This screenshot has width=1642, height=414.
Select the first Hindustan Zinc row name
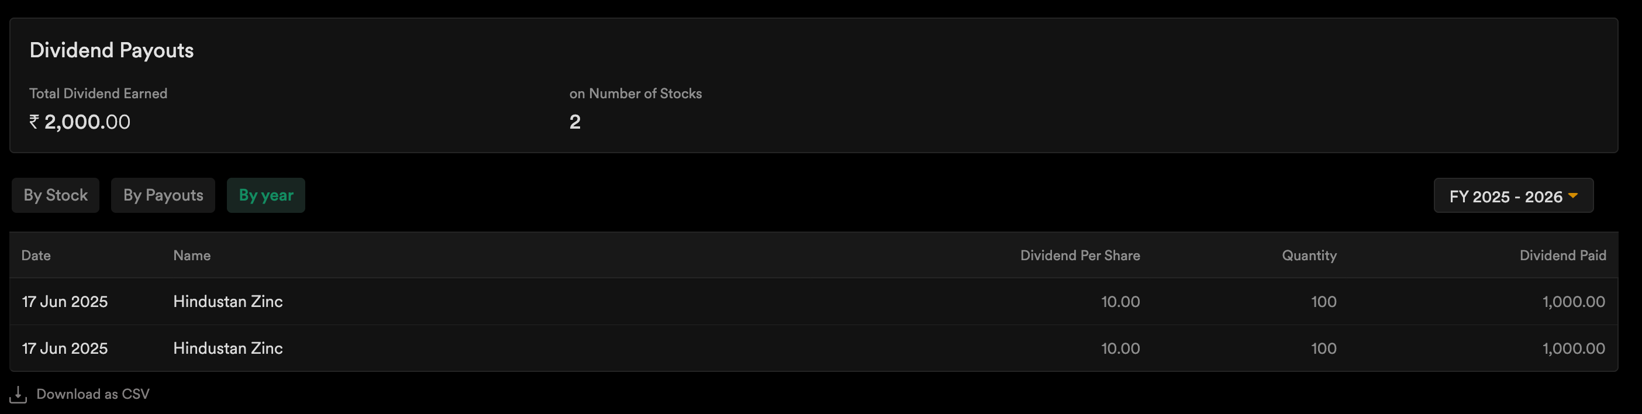(227, 301)
